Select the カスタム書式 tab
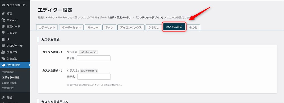 (174, 27)
